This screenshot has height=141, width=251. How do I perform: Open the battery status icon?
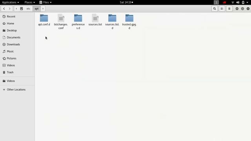click(243, 2)
